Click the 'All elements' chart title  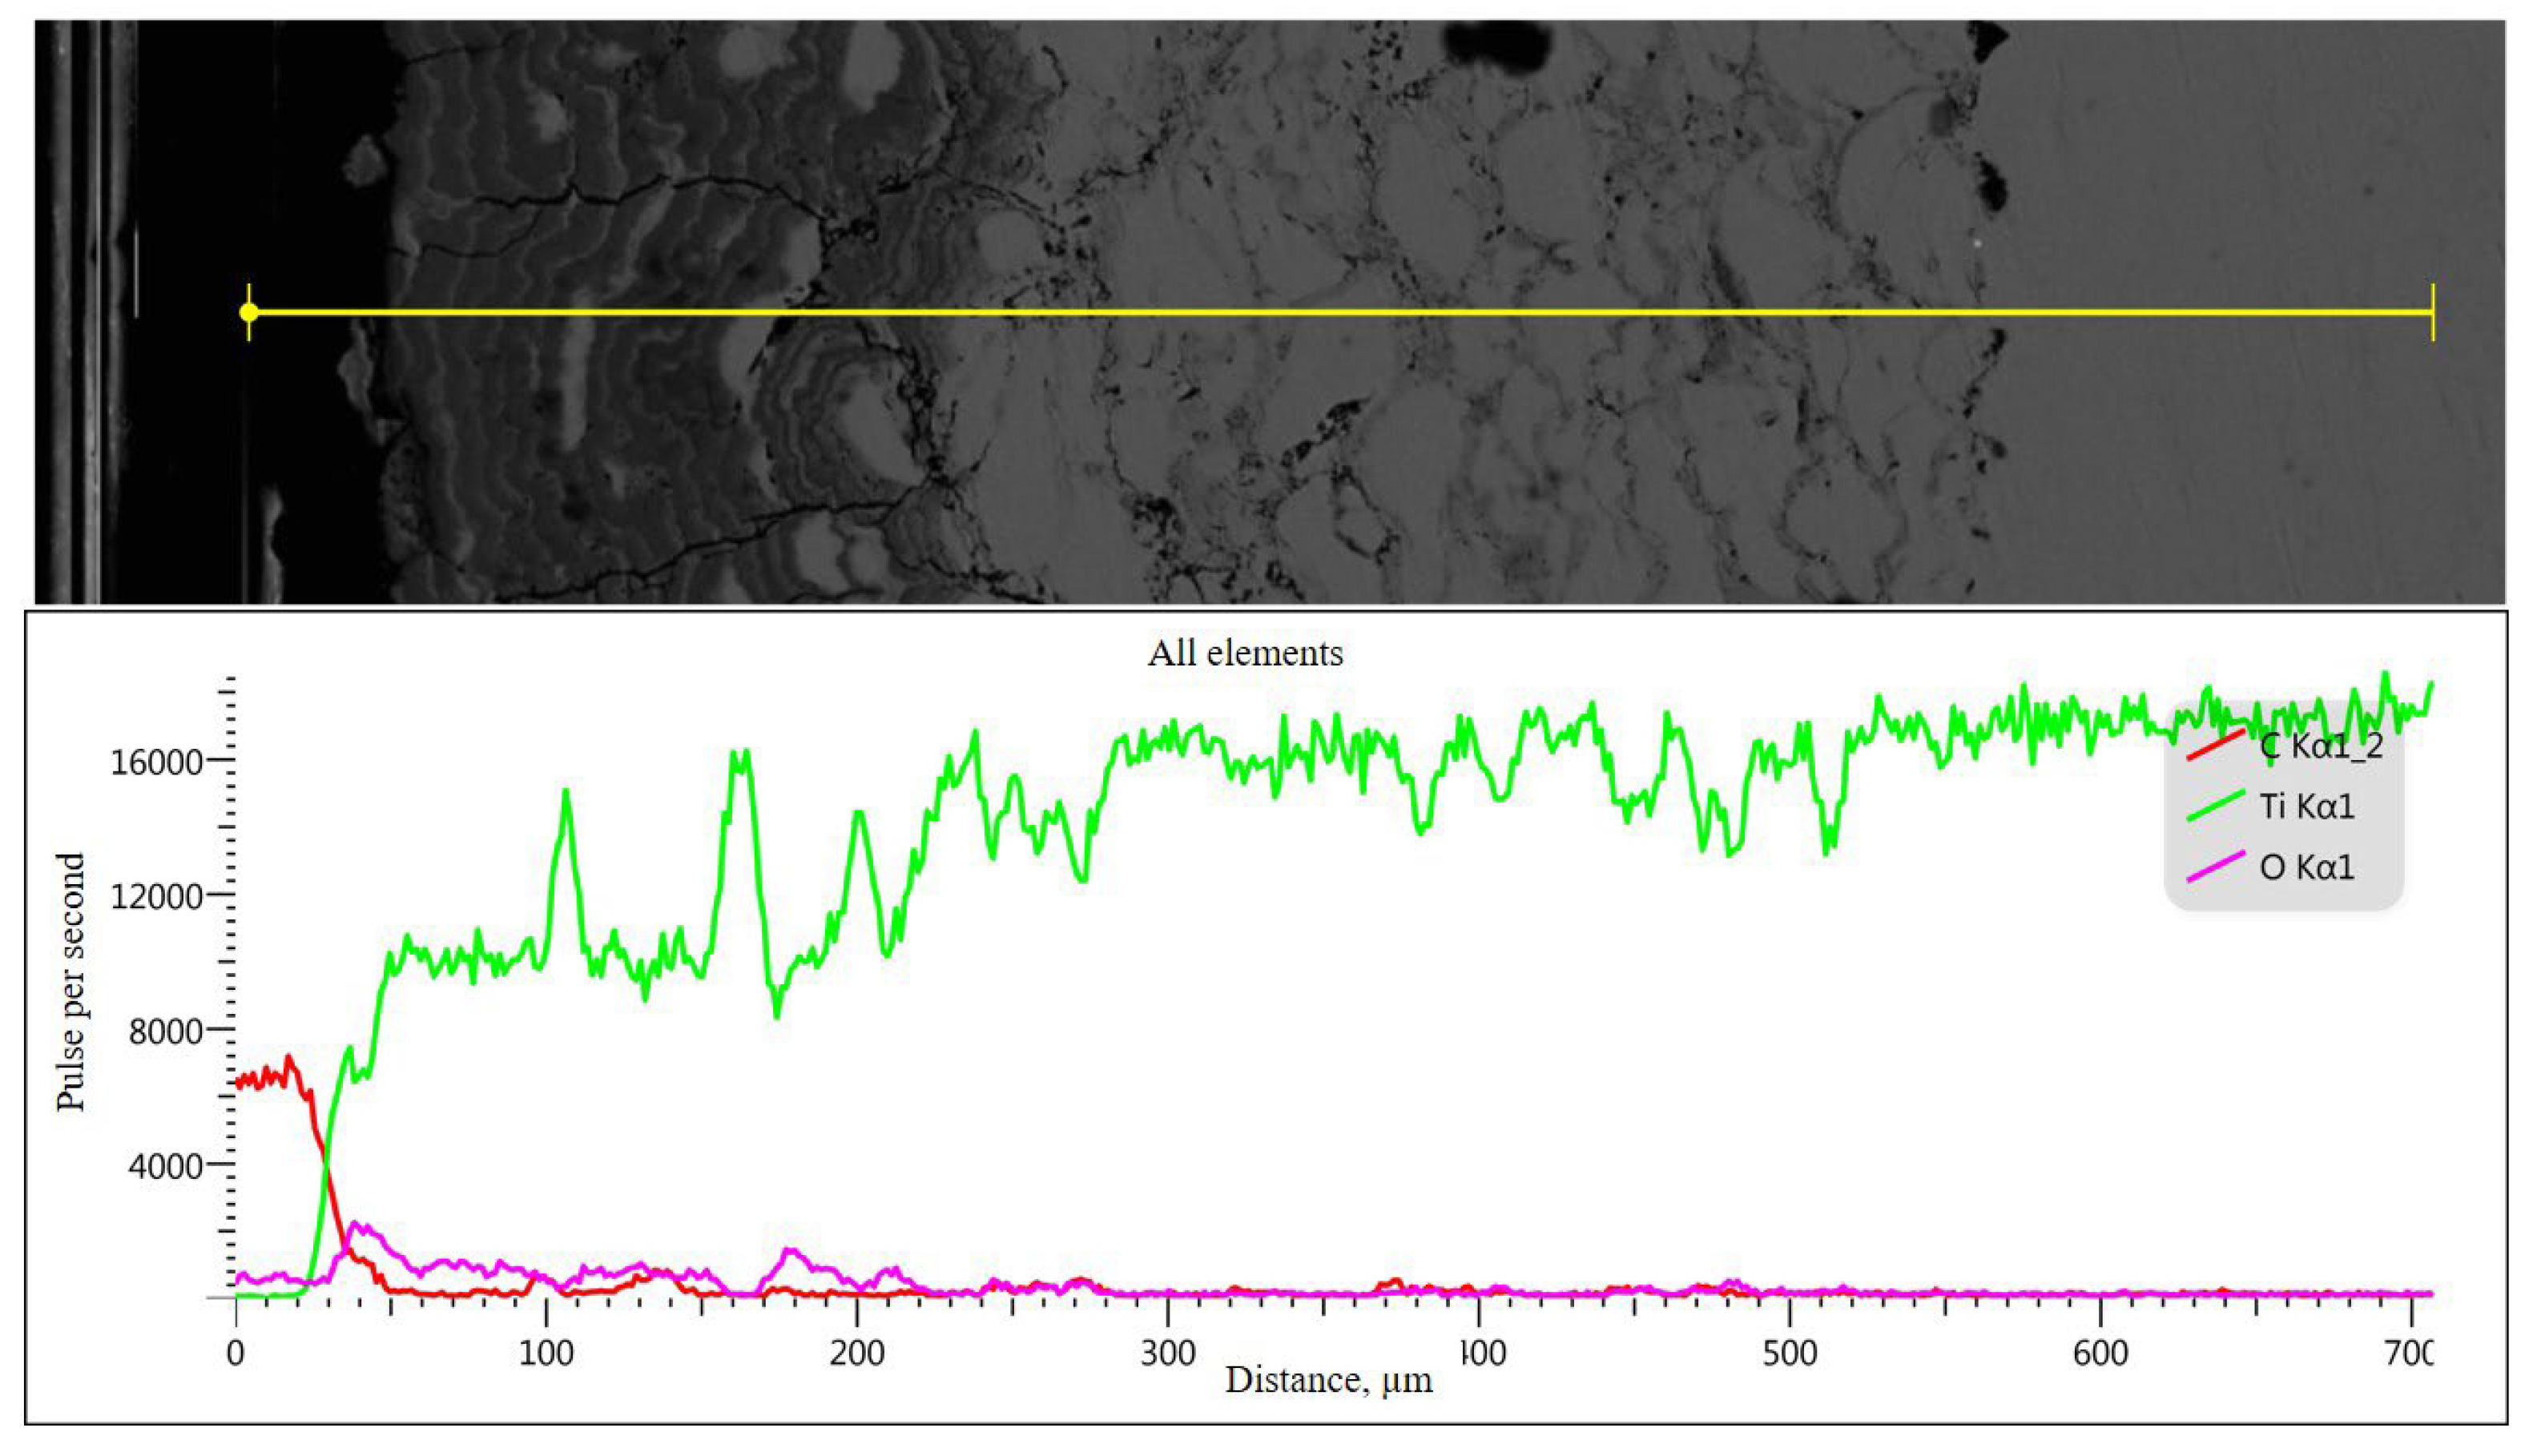click(x=1245, y=653)
